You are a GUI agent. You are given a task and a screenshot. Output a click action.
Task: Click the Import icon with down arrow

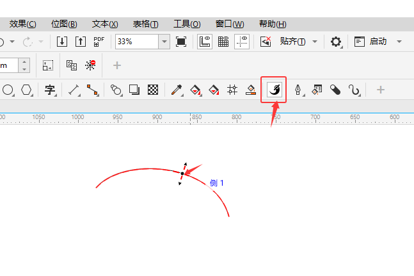click(62, 42)
